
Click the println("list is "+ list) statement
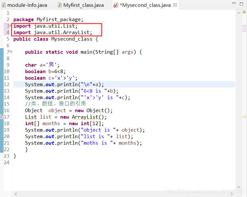79,137
